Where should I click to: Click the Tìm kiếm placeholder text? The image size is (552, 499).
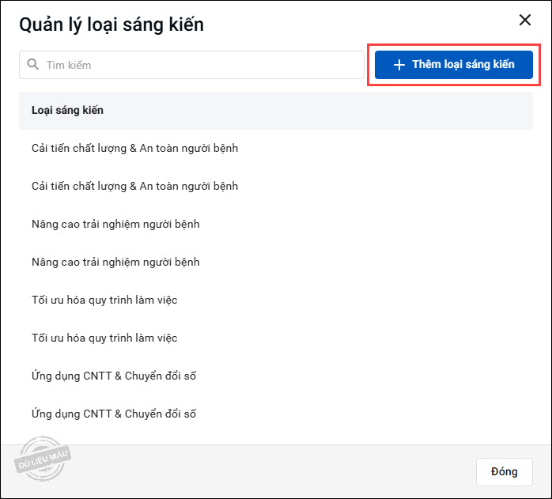69,65
